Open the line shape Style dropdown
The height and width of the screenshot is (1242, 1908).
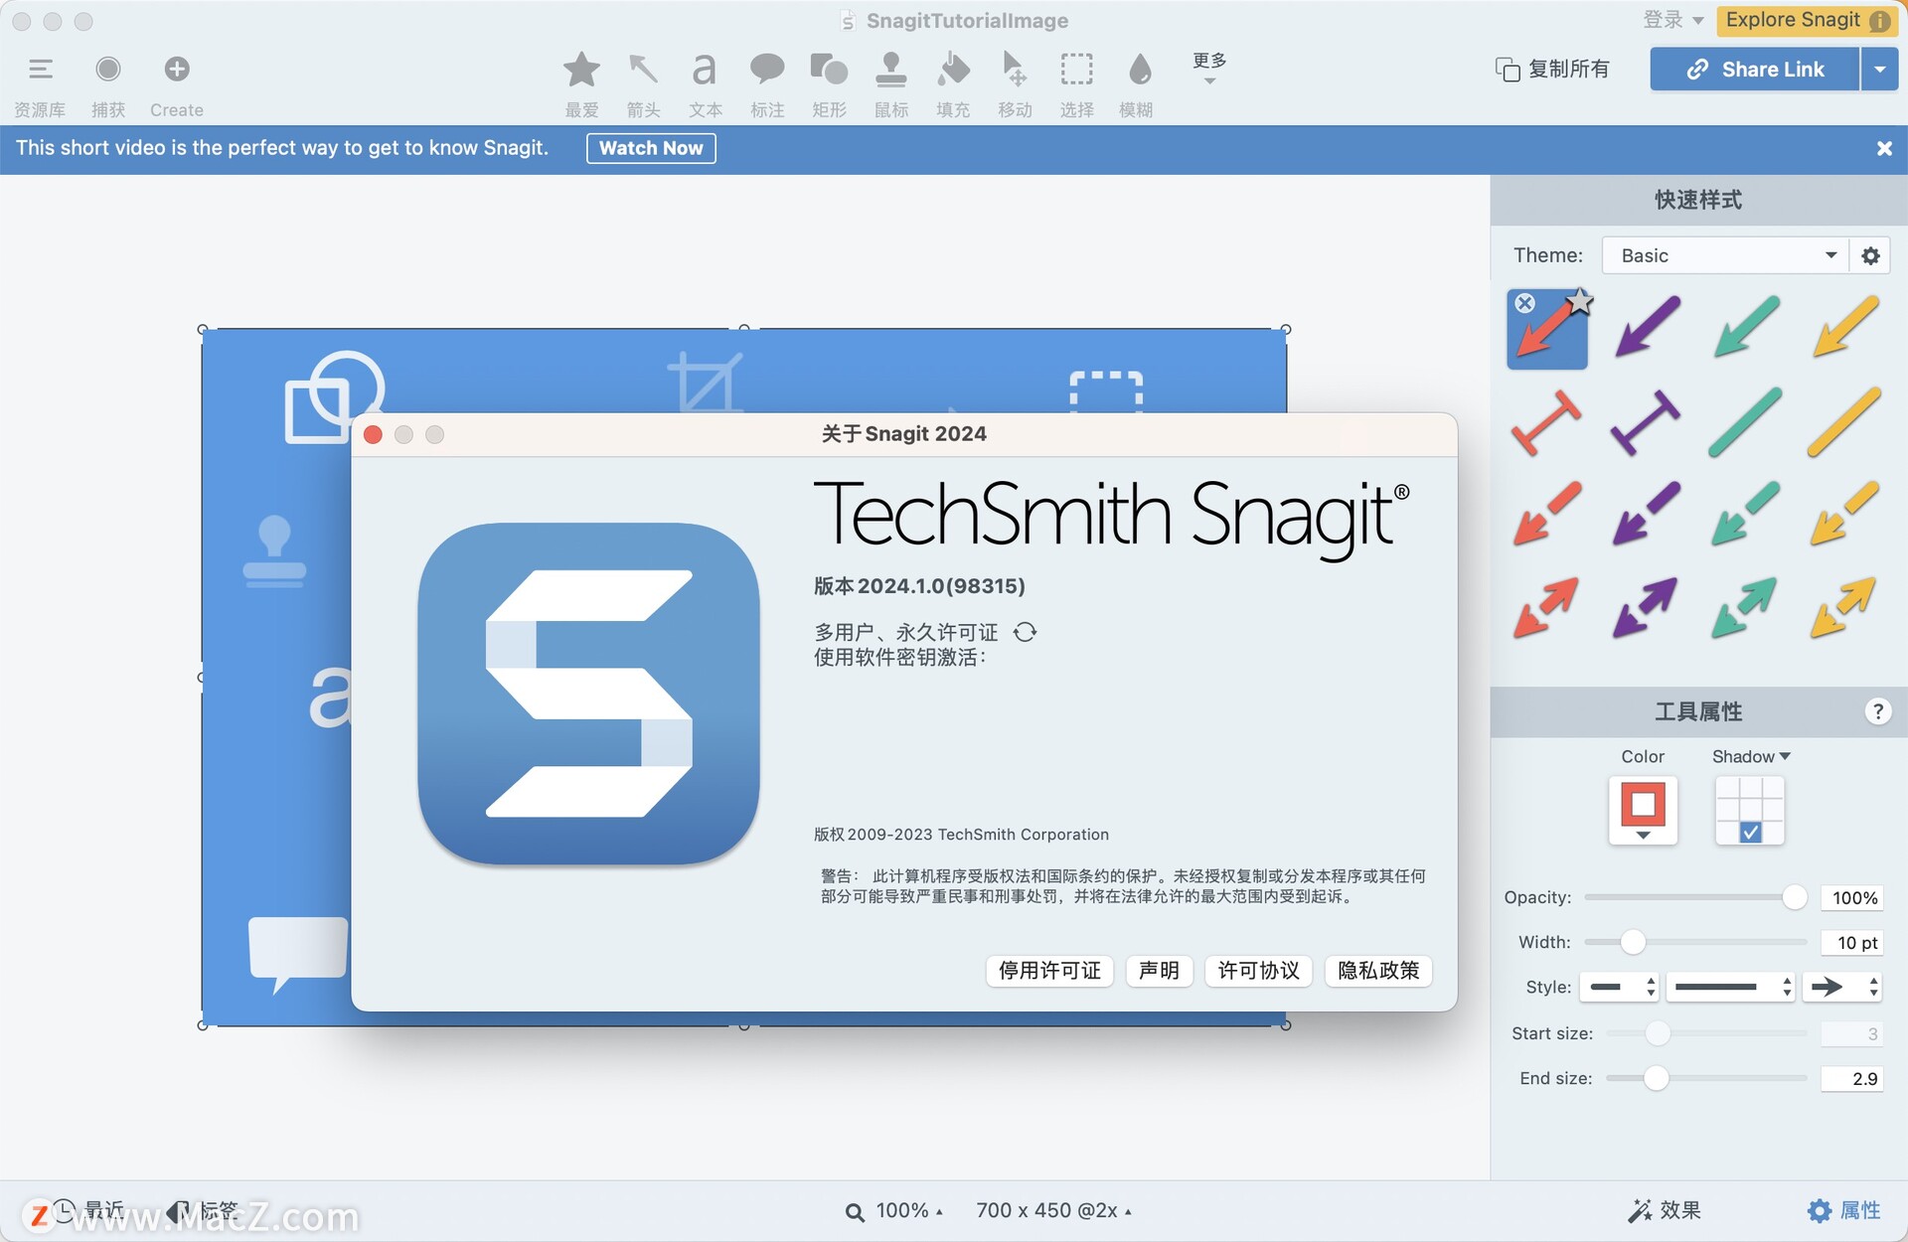pyautogui.click(x=1730, y=987)
